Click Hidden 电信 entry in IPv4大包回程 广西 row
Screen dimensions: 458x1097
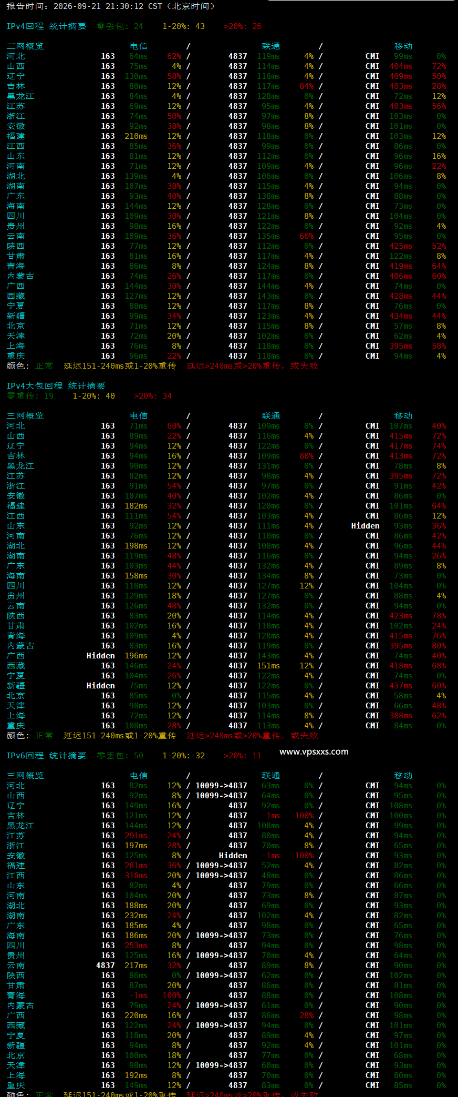coord(101,656)
